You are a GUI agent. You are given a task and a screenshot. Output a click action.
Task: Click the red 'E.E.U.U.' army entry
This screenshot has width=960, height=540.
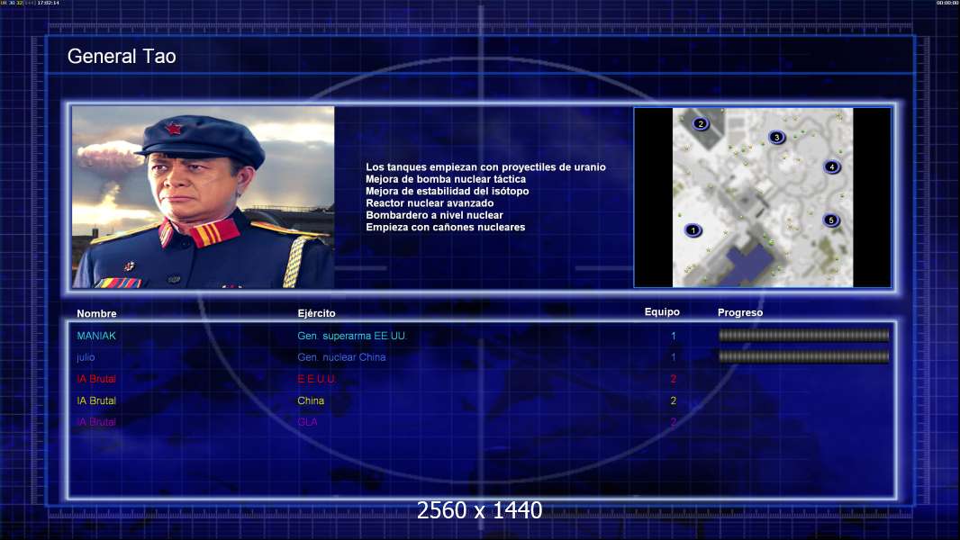[x=316, y=379]
